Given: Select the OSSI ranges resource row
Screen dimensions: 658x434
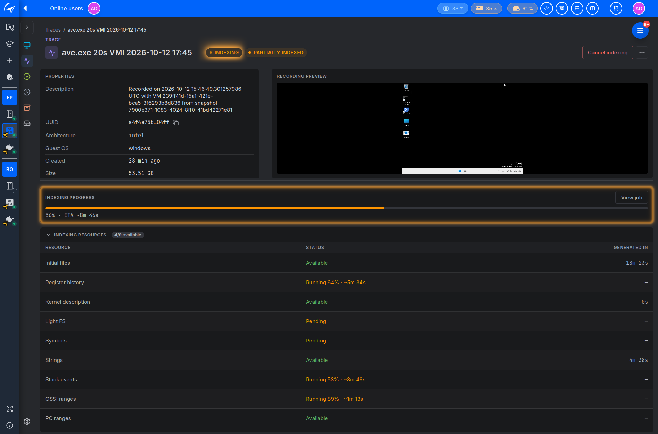Looking at the screenshot, I should (x=347, y=399).
